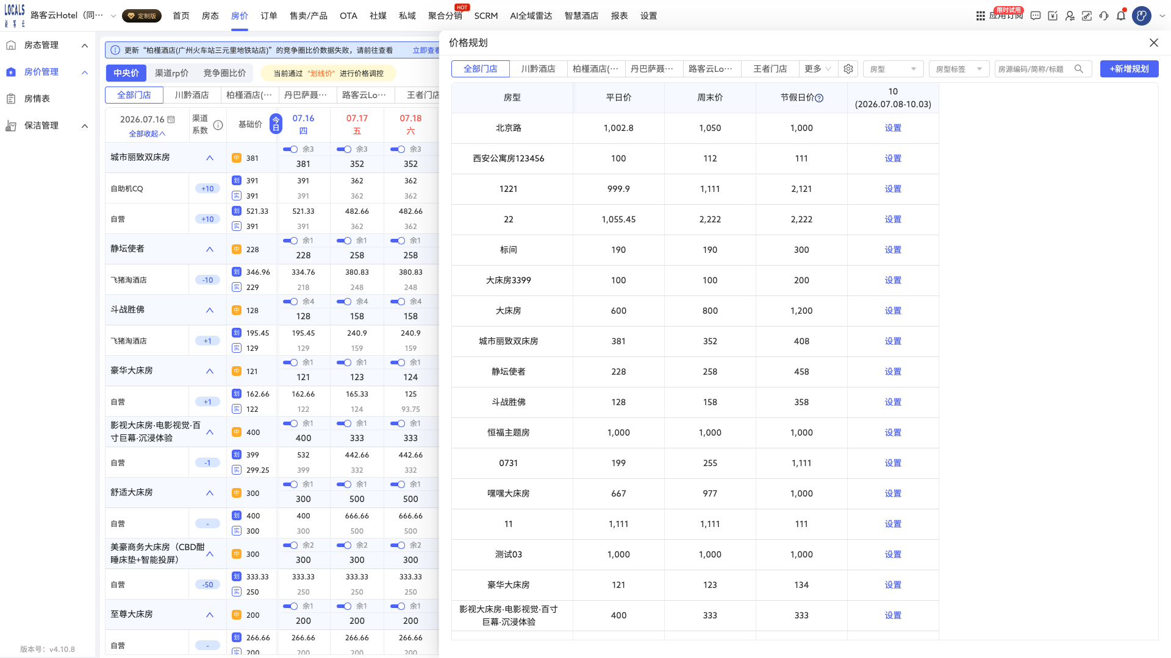Click the 保洁管理 sidebar icon
The height and width of the screenshot is (658, 1171).
(x=11, y=126)
